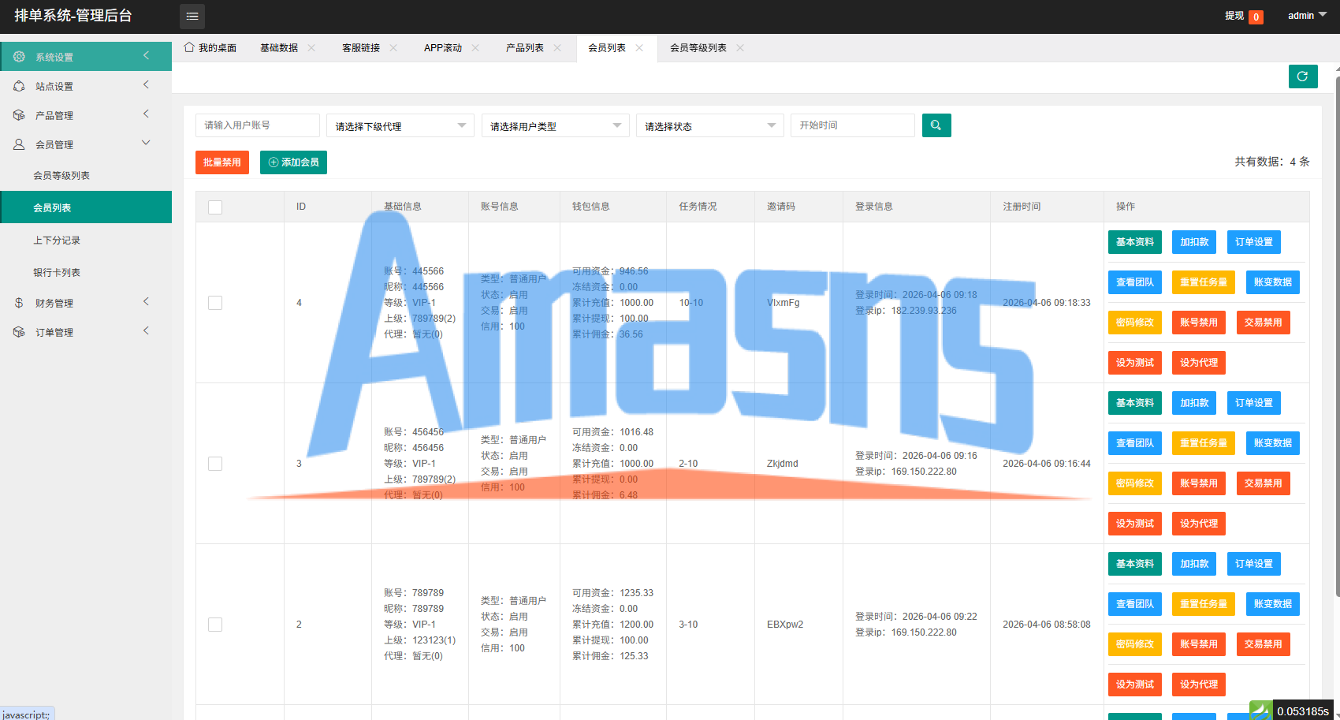Close the 产品列表 tab
Viewport: 1340px width, 720px height.
click(x=557, y=48)
